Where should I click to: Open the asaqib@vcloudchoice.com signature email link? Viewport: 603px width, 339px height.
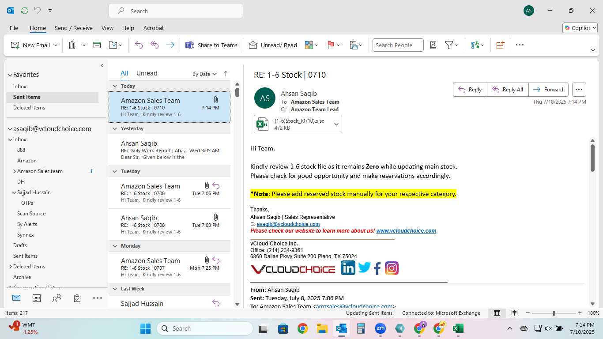coord(288,224)
